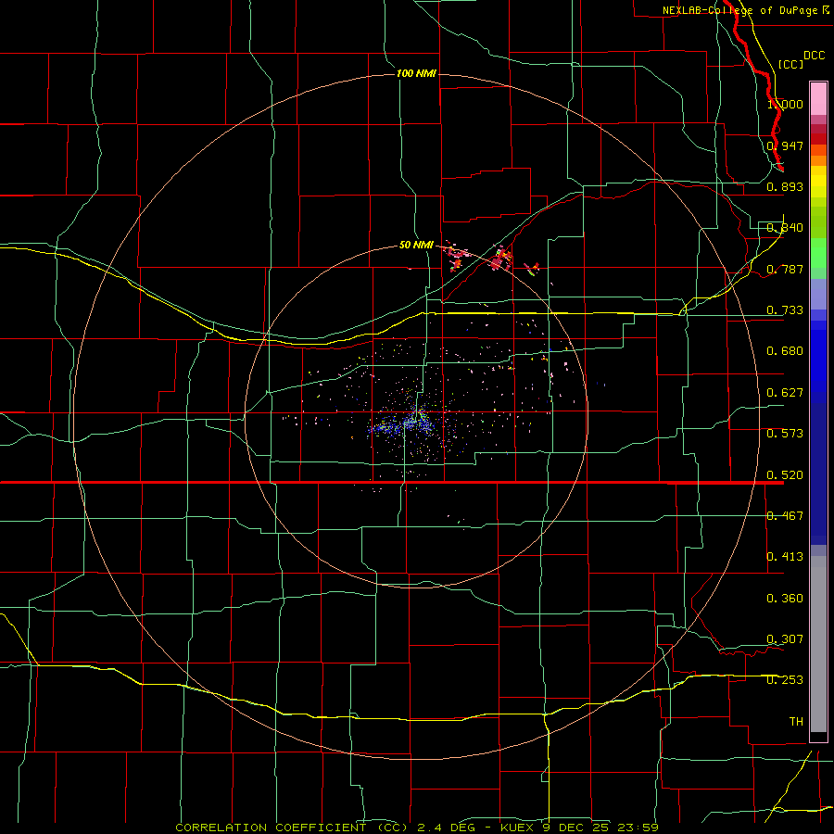The image size is (834, 834).
Task: Select the 0.467 legend value
Action: pos(785,516)
